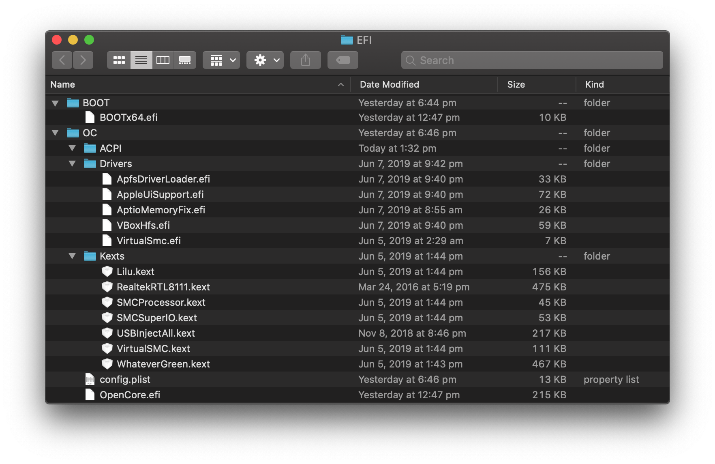This screenshot has height=464, width=715.
Task: Go back to the previous folder
Action: click(62, 60)
